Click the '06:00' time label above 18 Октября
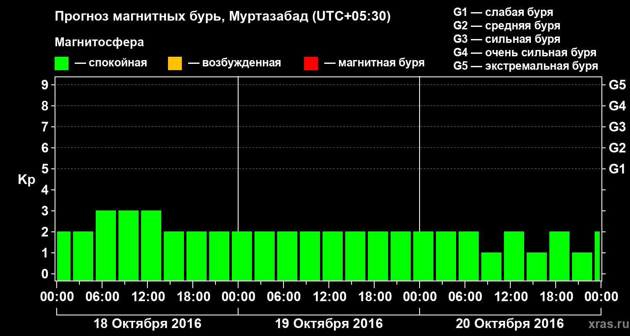The image size is (630, 336). point(102,297)
